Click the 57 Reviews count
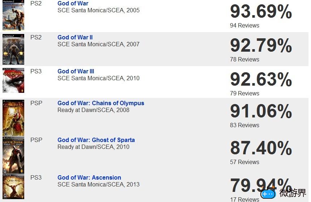Viewport: 311px width, 202px height. click(x=244, y=162)
